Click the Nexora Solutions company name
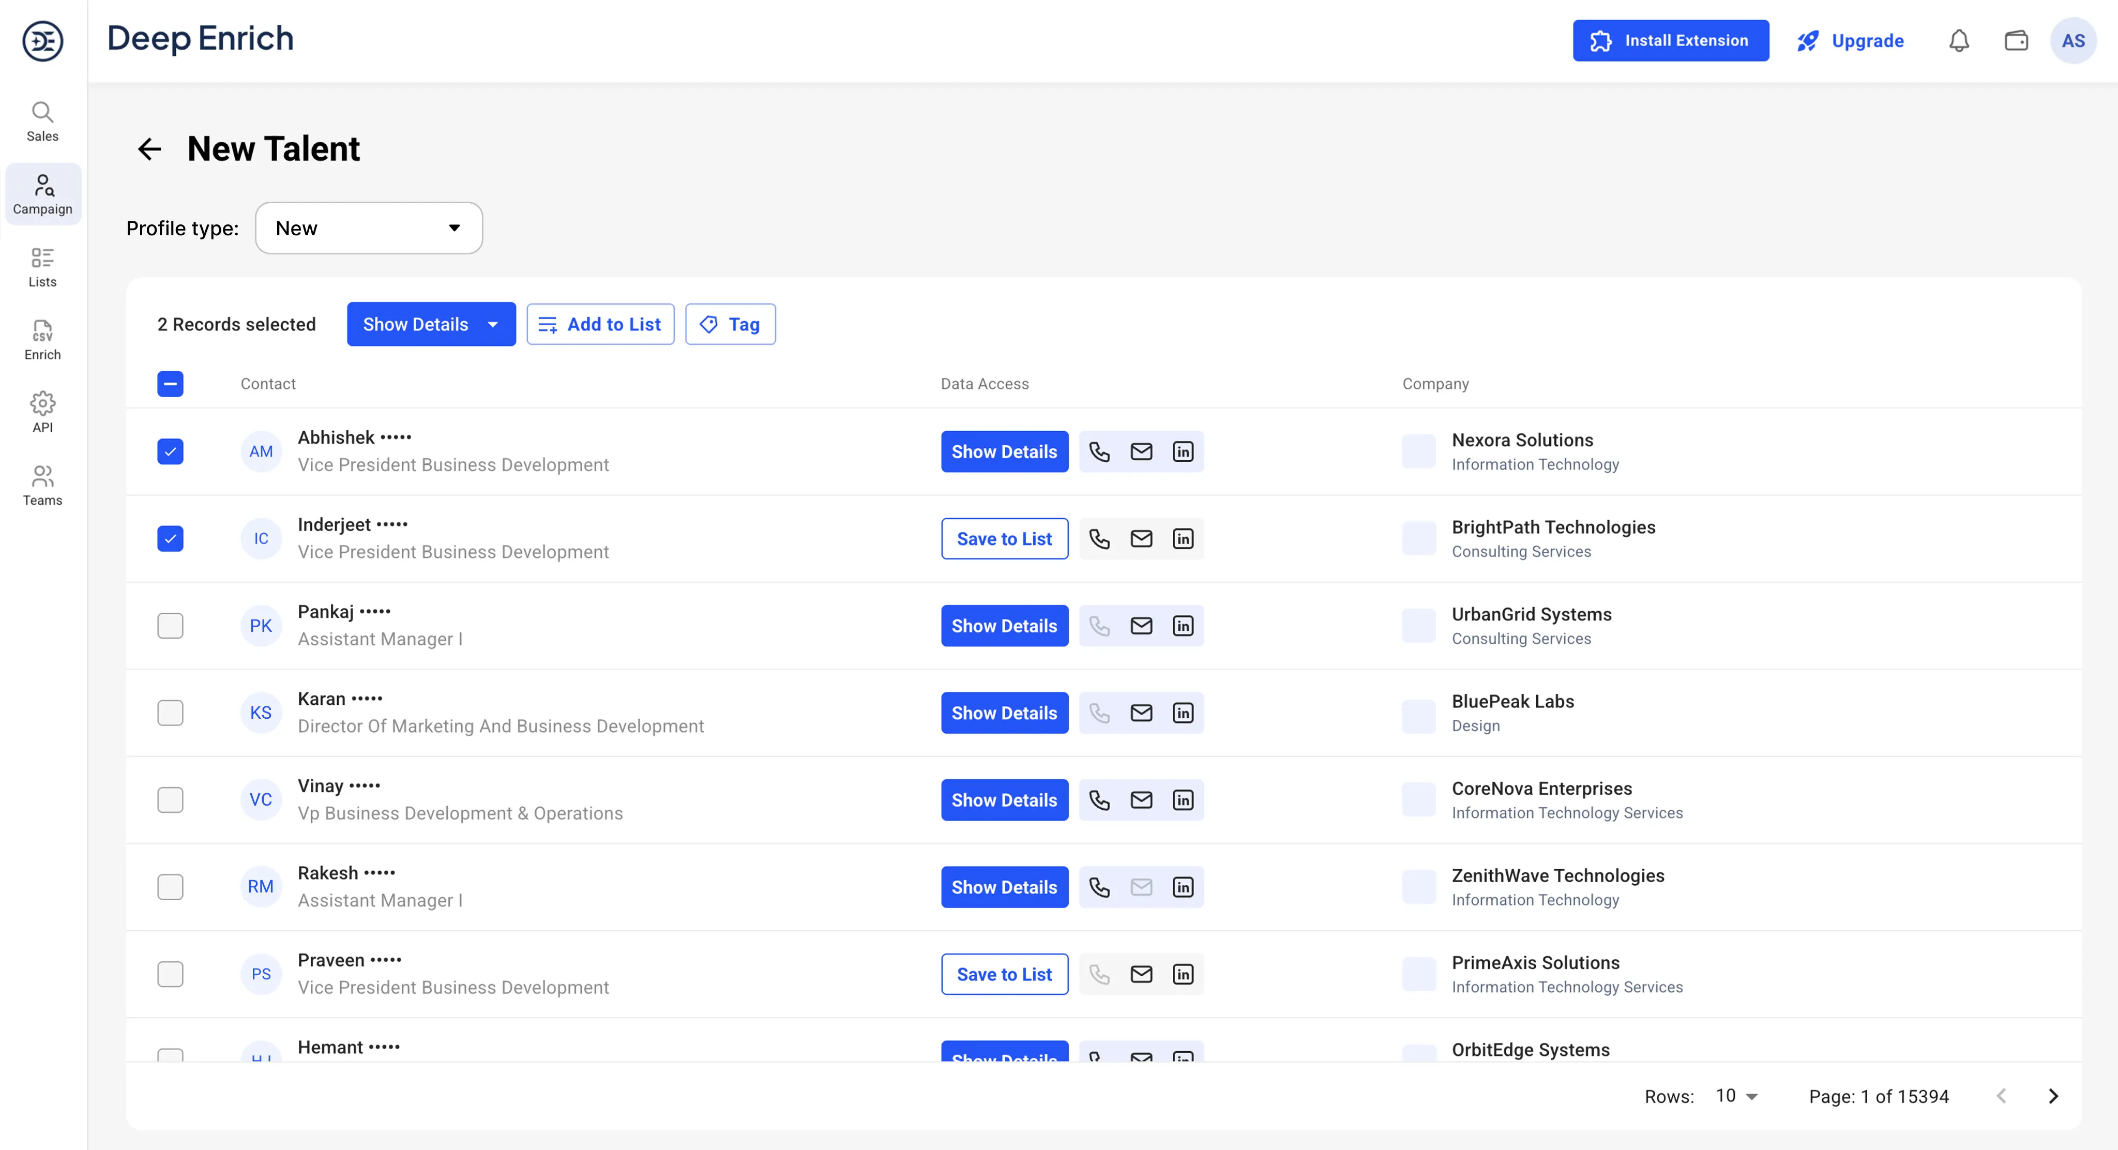Image resolution: width=2118 pixels, height=1150 pixels. point(1522,440)
